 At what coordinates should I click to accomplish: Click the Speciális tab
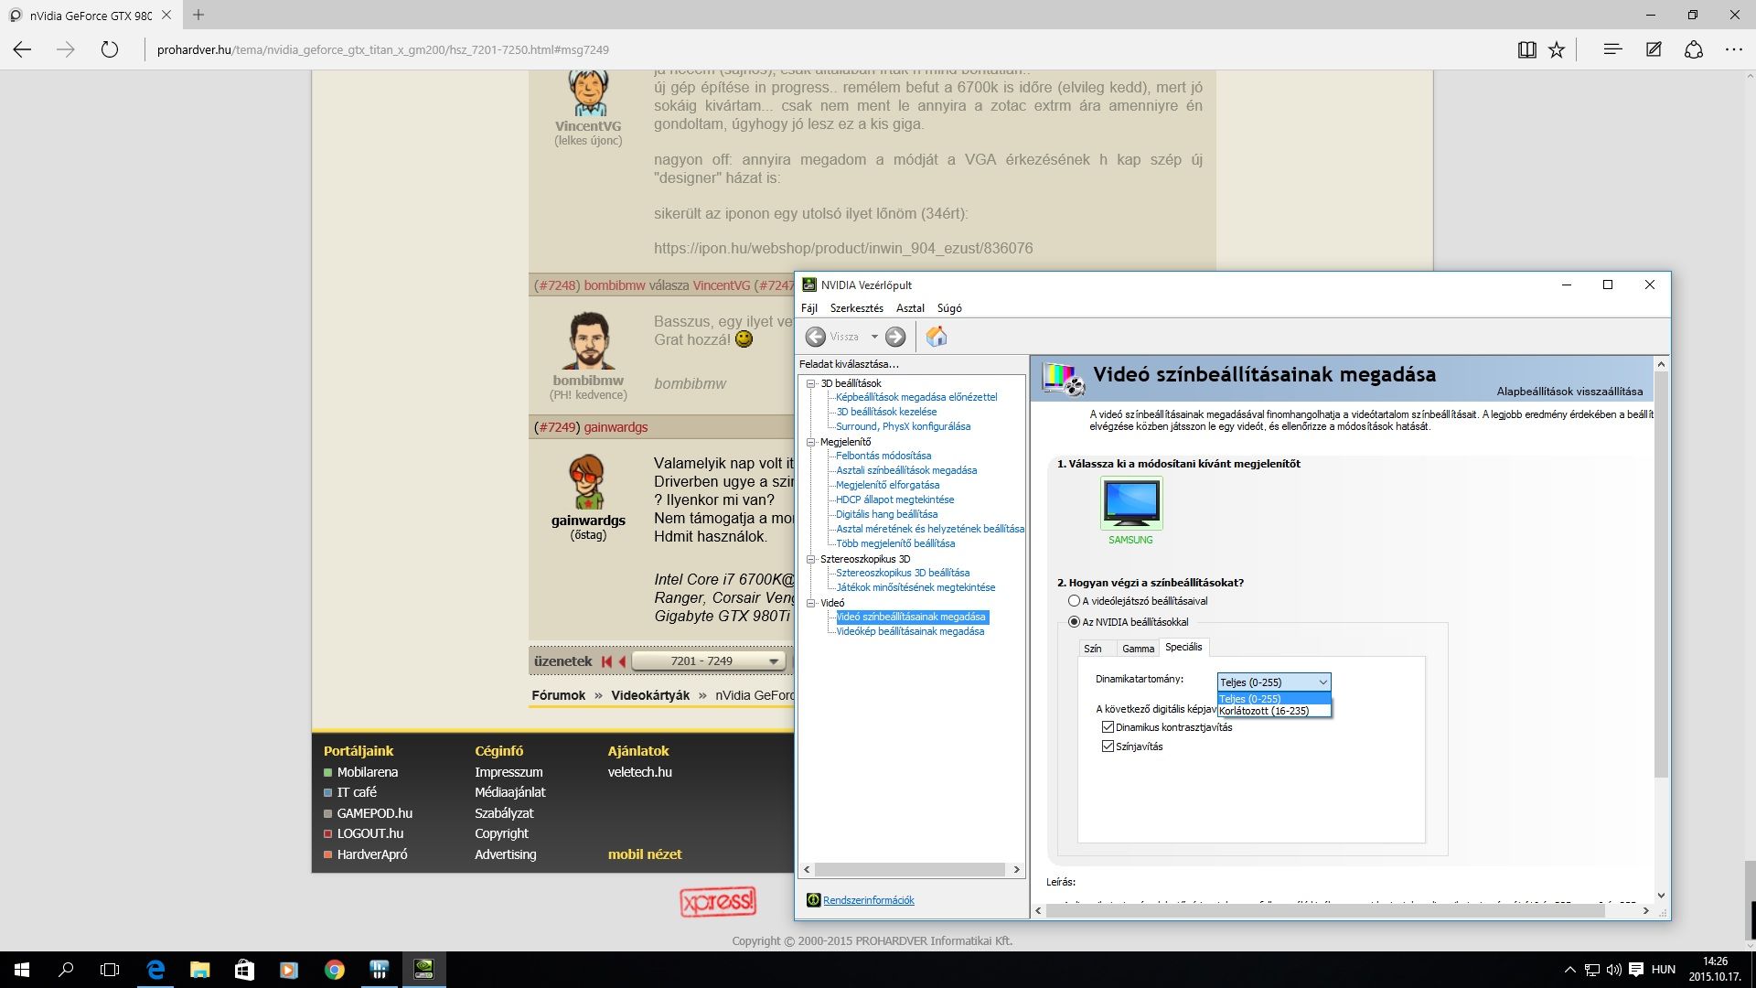click(1183, 647)
